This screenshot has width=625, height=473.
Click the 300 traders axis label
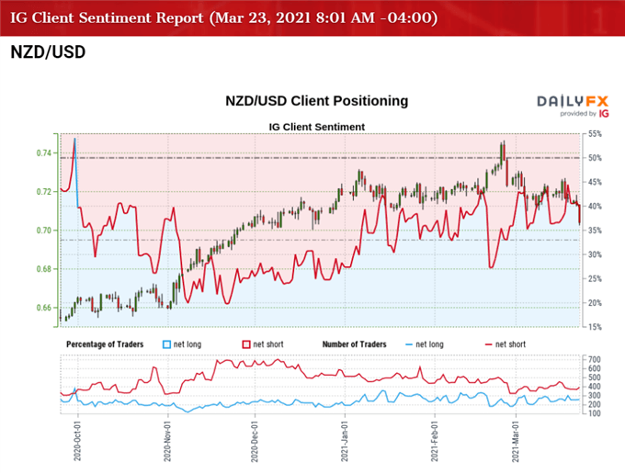pos(595,395)
